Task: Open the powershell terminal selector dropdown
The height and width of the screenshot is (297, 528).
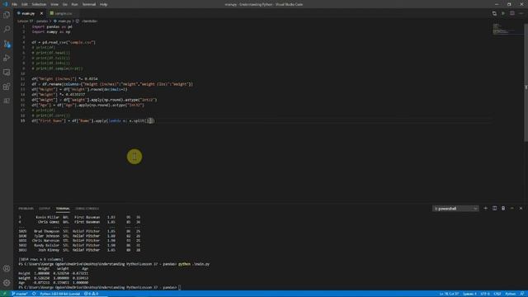Action: (455, 209)
